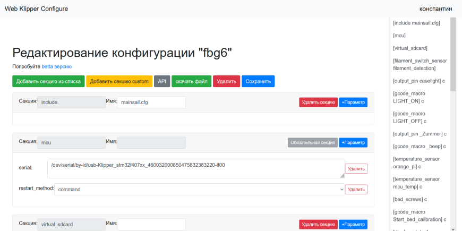
Task: Click Добавить секцию из списка button
Action: pos(48,81)
